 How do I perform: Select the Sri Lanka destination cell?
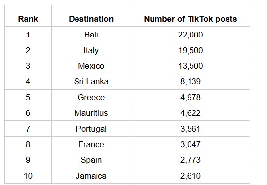pyautogui.click(x=91, y=81)
